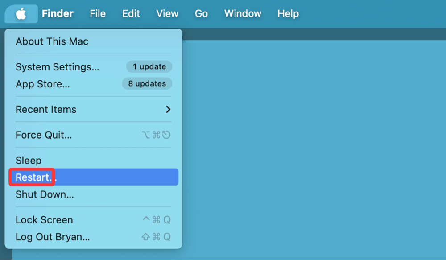Click the 1 update badge
This screenshot has width=446, height=260.
pos(149,66)
